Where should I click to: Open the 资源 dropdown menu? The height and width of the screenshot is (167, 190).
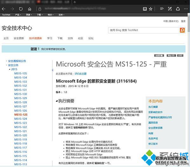click(29, 15)
